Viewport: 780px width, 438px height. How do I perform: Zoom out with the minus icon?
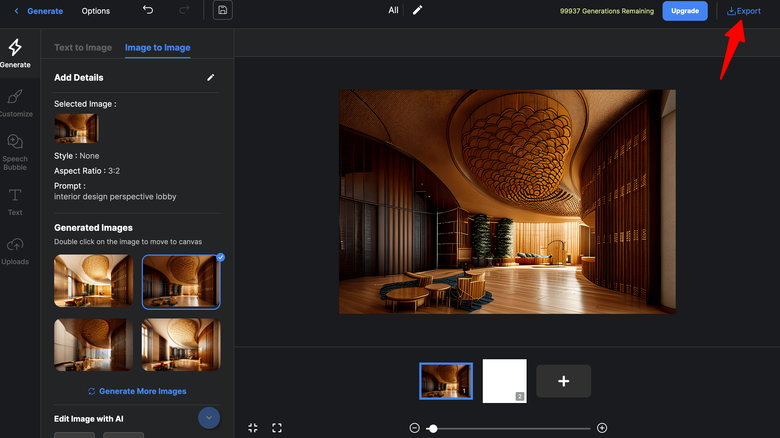[415, 428]
